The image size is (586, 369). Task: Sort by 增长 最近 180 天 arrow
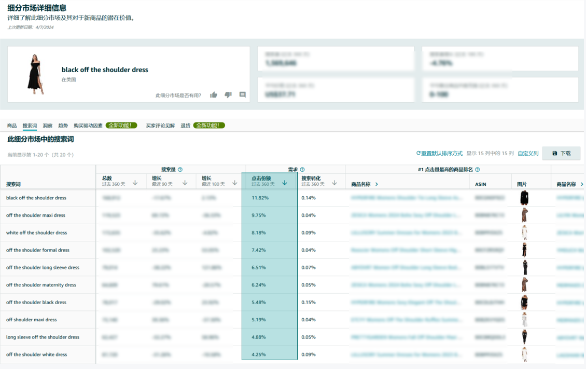point(235,183)
